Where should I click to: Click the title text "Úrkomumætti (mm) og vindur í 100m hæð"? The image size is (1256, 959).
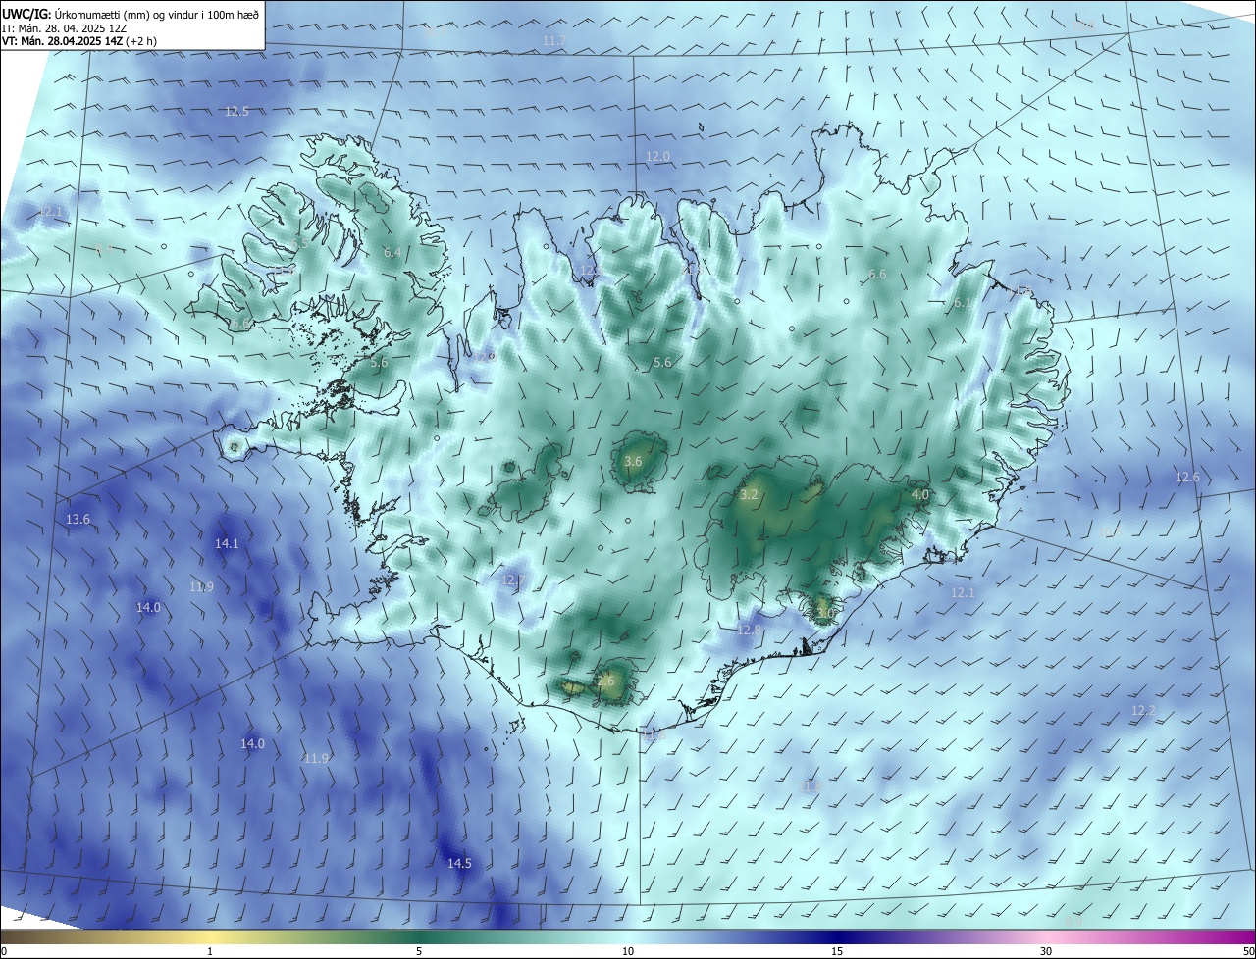pyautogui.click(x=157, y=14)
